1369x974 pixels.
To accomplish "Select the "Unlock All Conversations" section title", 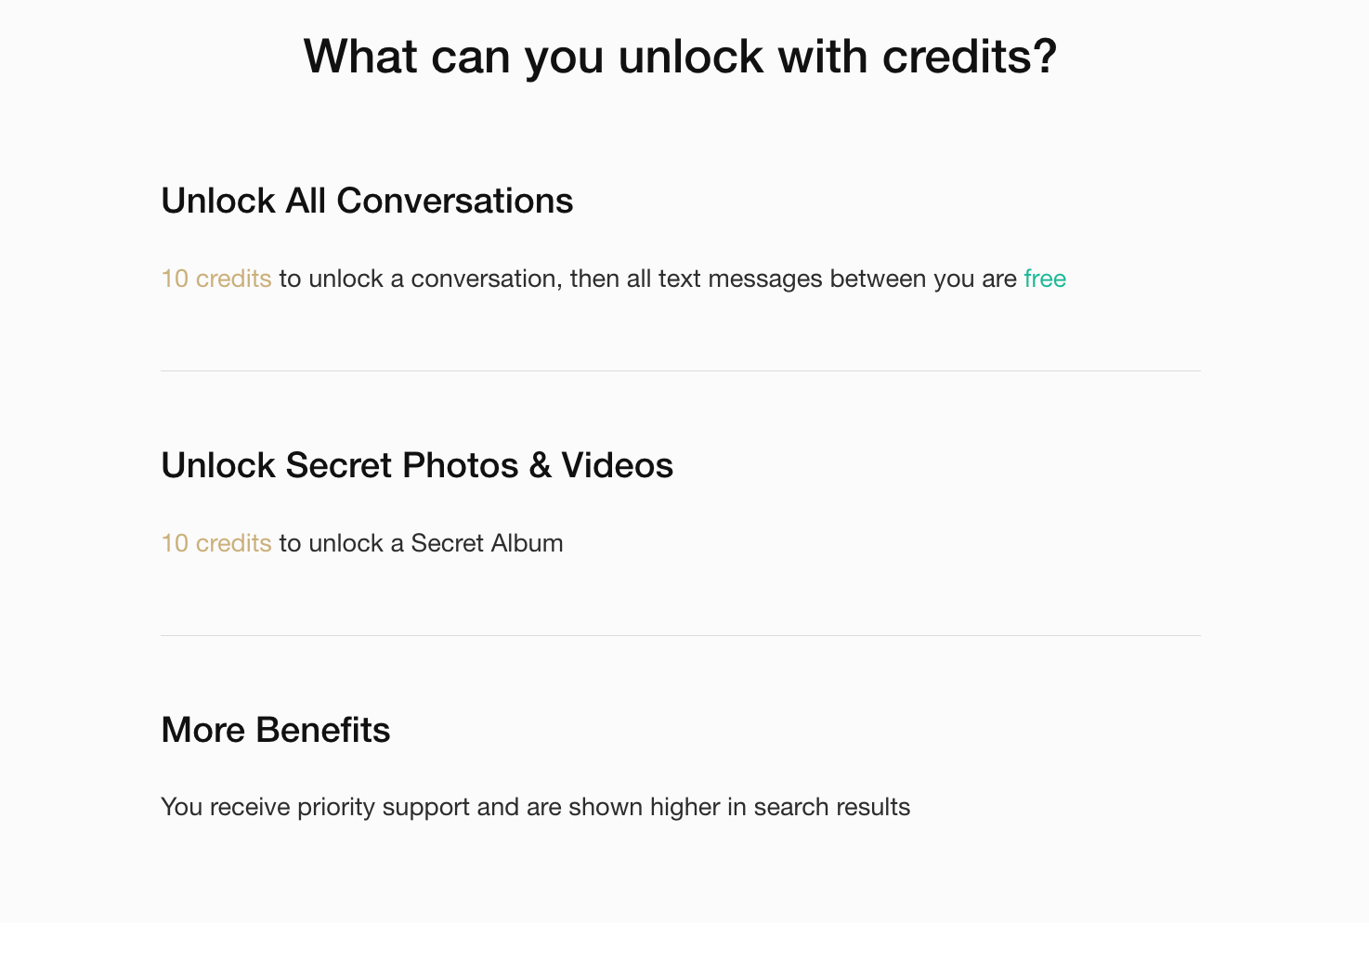I will 367,201.
